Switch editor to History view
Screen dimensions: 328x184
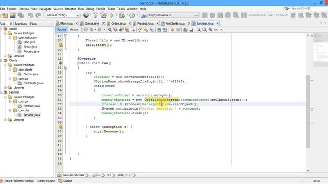74,30
